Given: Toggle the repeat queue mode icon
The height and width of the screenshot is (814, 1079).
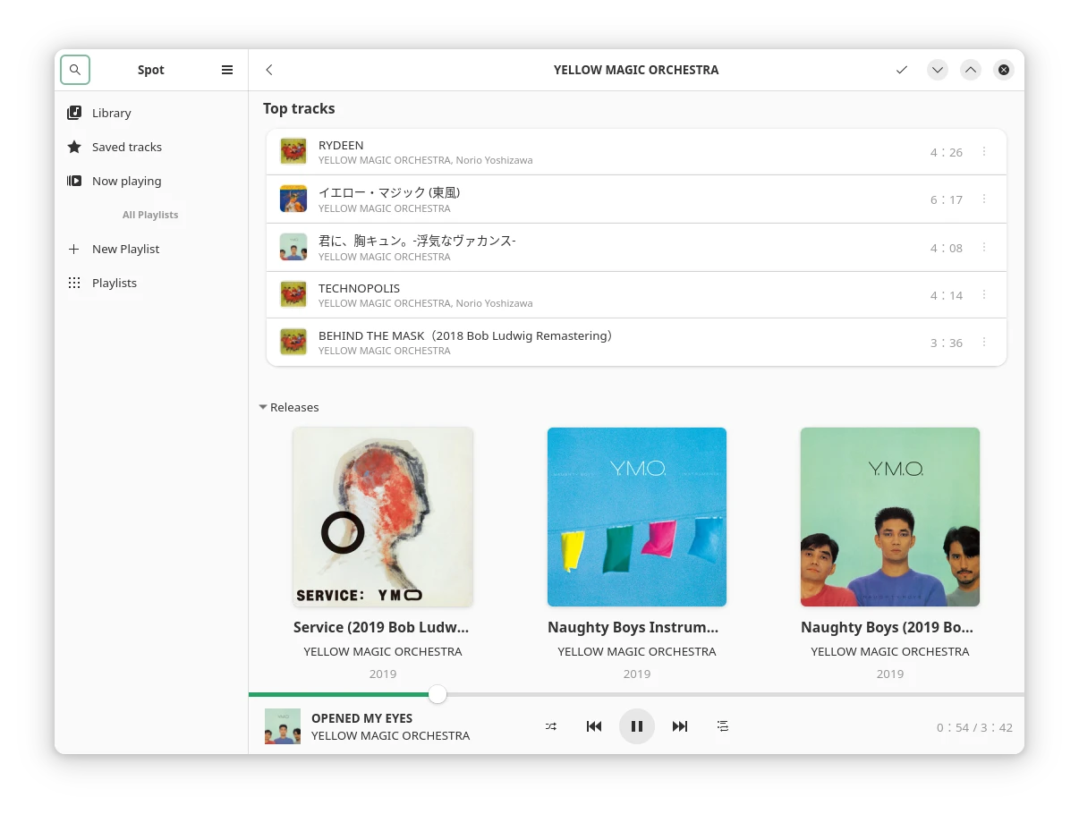Looking at the screenshot, I should point(723,726).
